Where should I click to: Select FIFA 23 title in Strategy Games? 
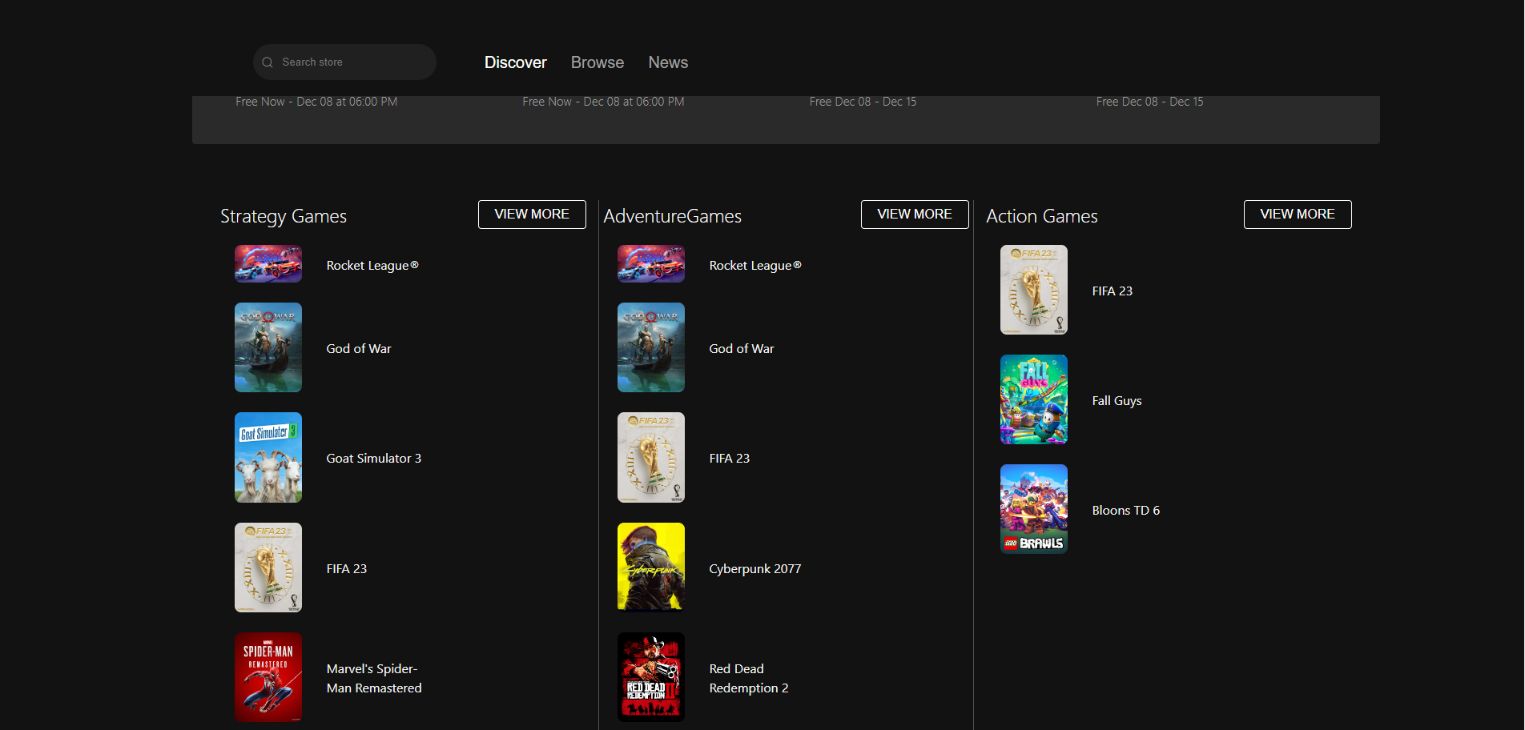[347, 569]
